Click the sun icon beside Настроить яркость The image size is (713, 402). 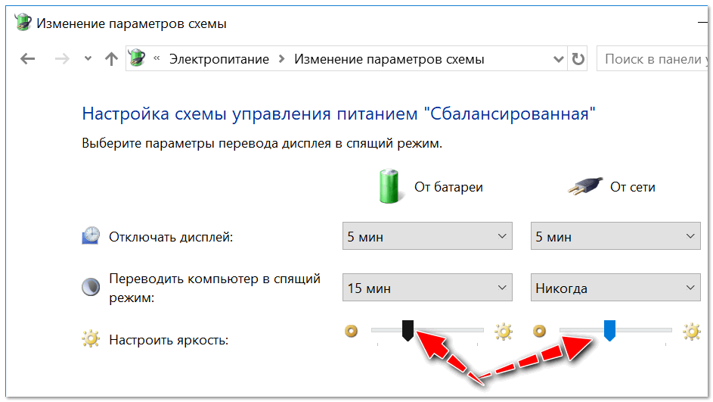click(x=90, y=338)
